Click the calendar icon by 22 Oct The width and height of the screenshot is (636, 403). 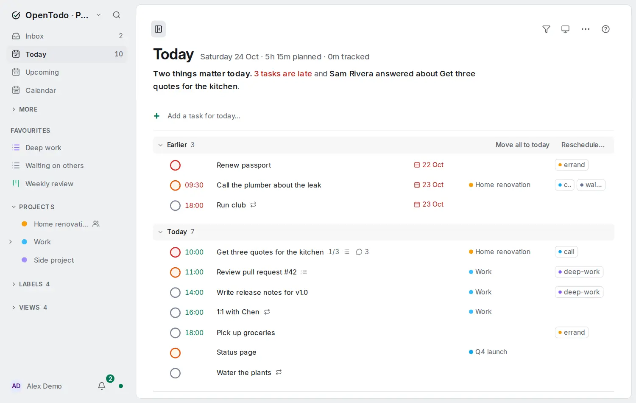[417, 165]
